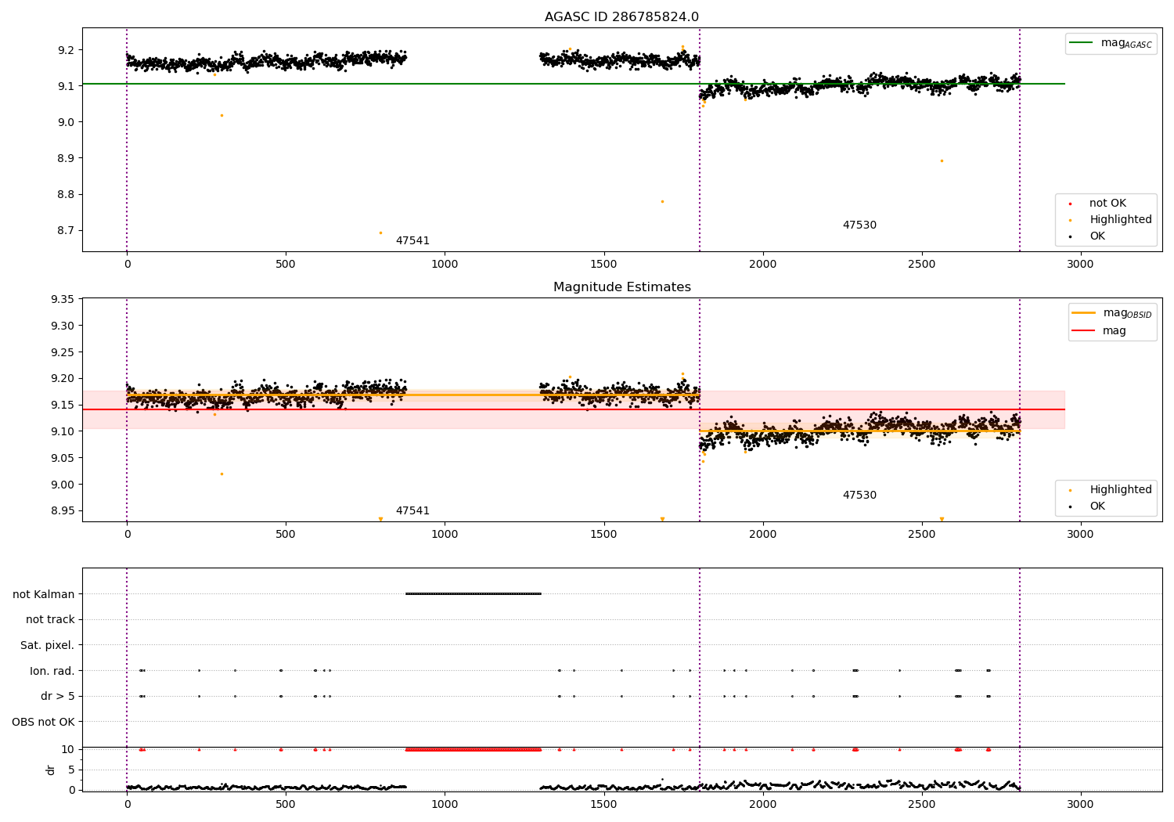Click x-axis tick '2000' under the flags plot
This screenshot has width=1174, height=822.
point(763,805)
